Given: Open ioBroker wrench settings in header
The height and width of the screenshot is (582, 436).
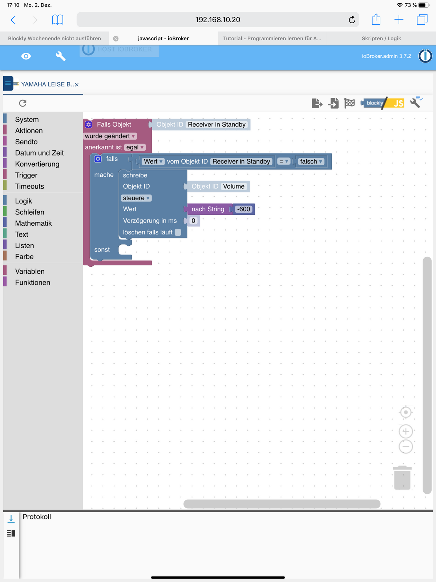Looking at the screenshot, I should tap(60, 56).
